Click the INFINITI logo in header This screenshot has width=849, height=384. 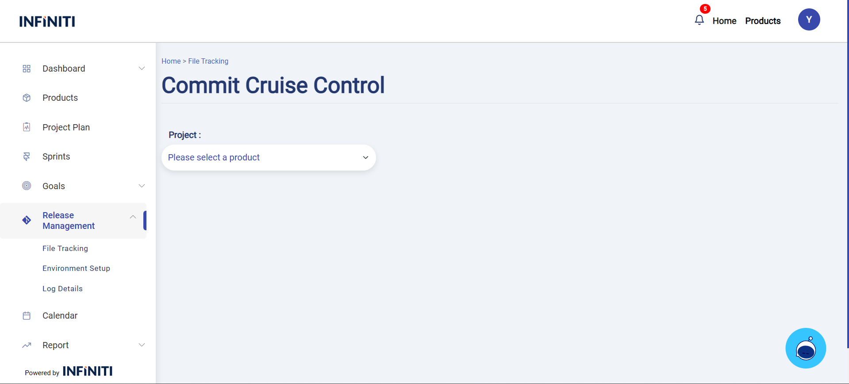47,21
